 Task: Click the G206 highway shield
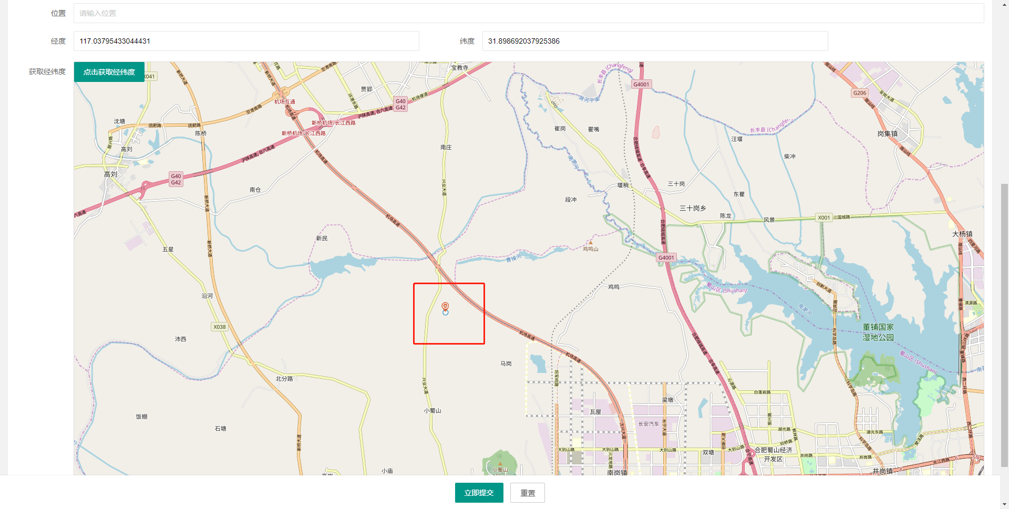tap(860, 93)
